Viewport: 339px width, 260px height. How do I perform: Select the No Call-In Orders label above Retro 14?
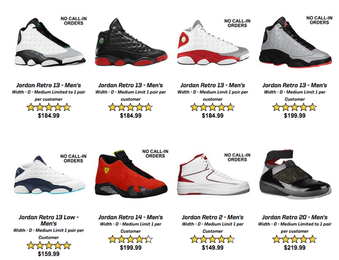coord(155,153)
